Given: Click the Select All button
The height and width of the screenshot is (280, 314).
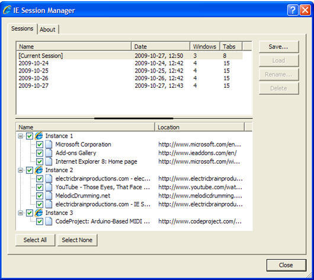Looking at the screenshot, I should (35, 240).
